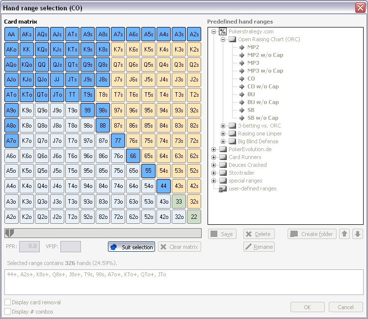This screenshot has width=368, height=319.
Task: Select the SB predefined range
Action: pyautogui.click(x=251, y=110)
